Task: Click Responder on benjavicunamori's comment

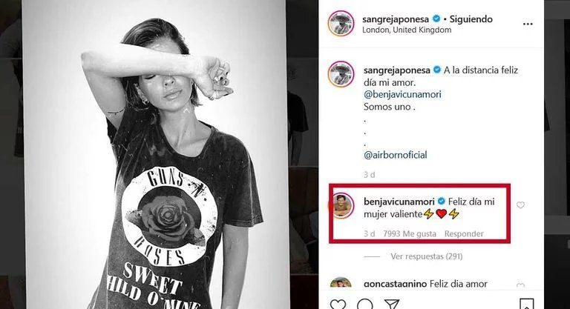Action: click(464, 234)
